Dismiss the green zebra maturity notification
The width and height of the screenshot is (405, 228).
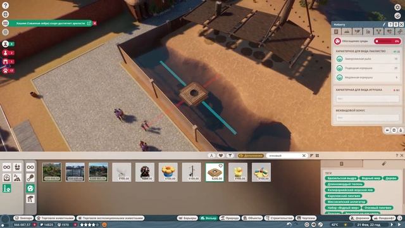(x=95, y=23)
